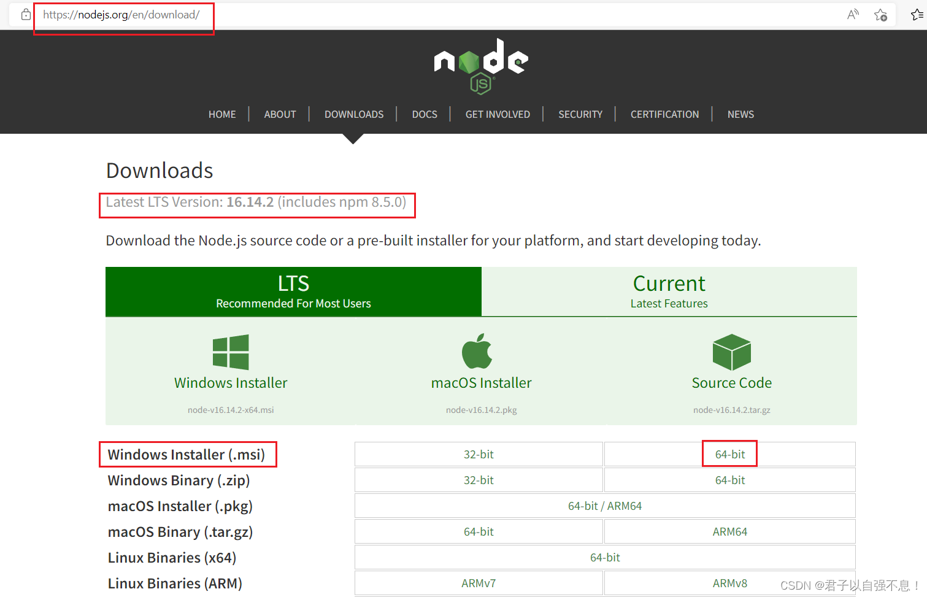Click the macOS Installer (.pkg) row label
The image size is (927, 597).
(180, 506)
